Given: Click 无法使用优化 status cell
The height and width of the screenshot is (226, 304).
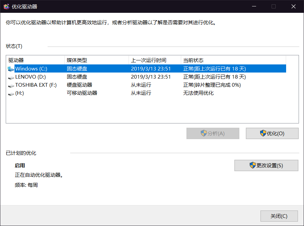Looking at the screenshot, I should pos(198,93).
